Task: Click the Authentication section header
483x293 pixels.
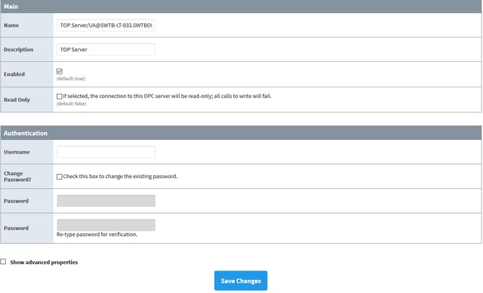Action: click(x=26, y=133)
